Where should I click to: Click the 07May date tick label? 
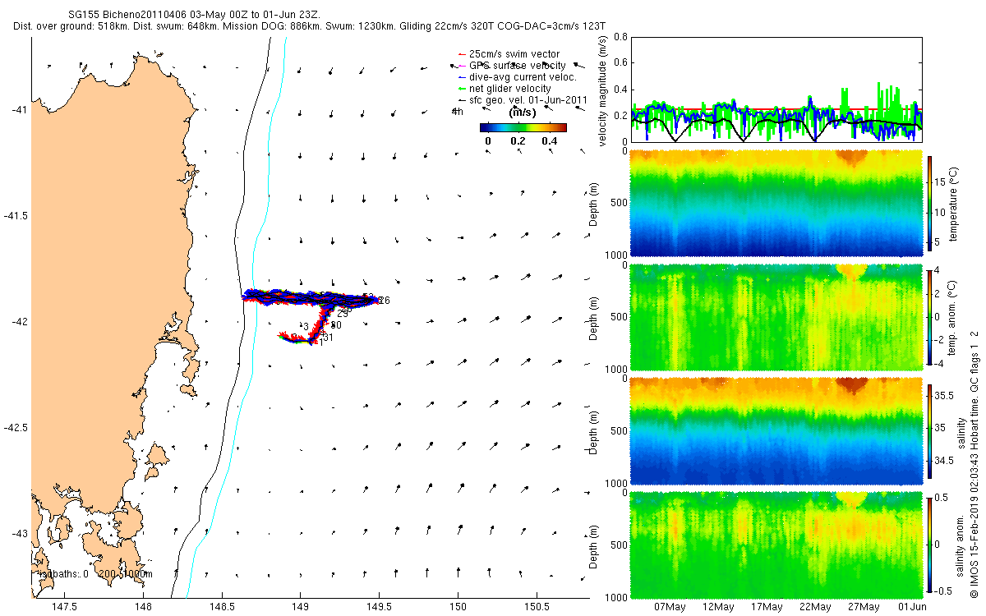pos(670,606)
